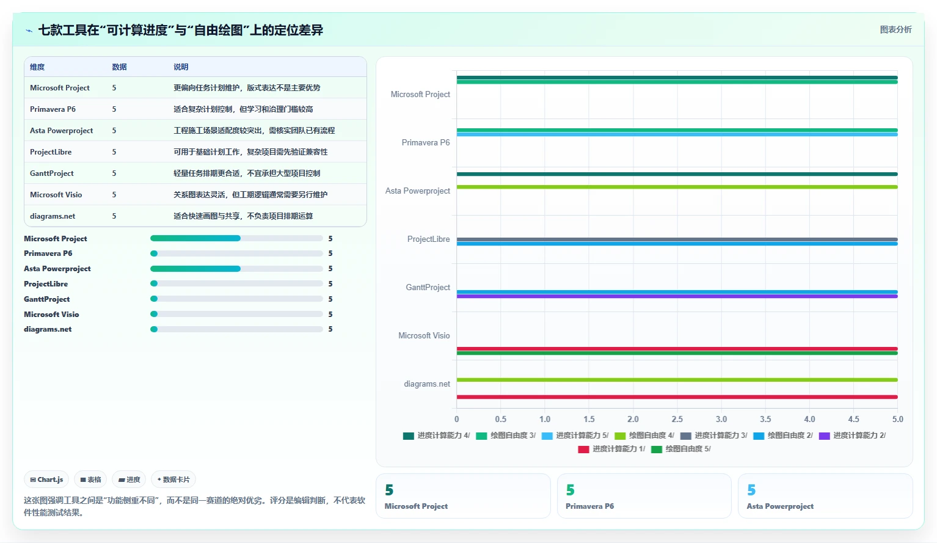Click the Primavera P6 progress bar
The width and height of the screenshot is (937, 543).
coord(236,253)
